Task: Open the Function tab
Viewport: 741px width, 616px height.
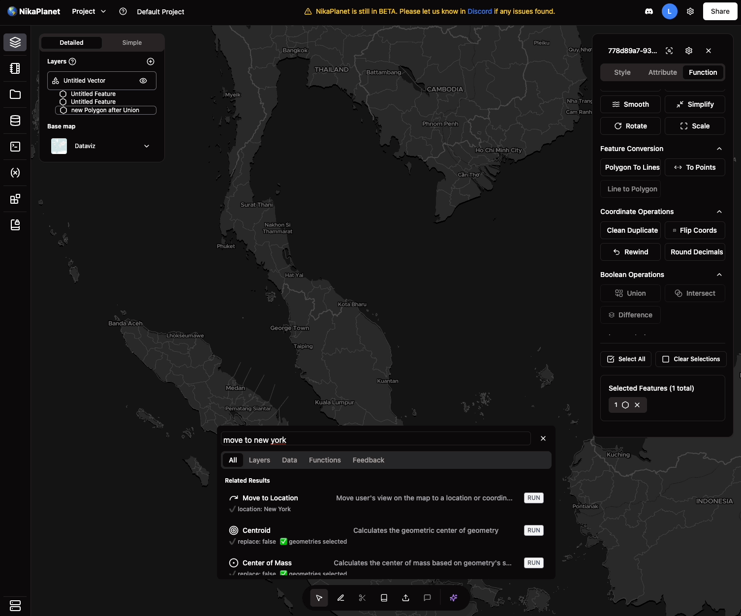Action: 703,72
